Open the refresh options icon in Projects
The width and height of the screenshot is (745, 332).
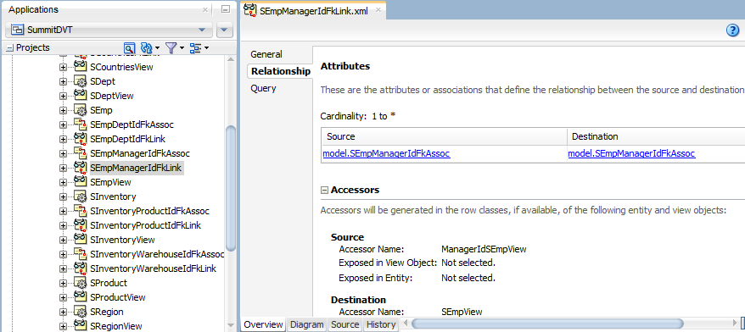(149, 48)
